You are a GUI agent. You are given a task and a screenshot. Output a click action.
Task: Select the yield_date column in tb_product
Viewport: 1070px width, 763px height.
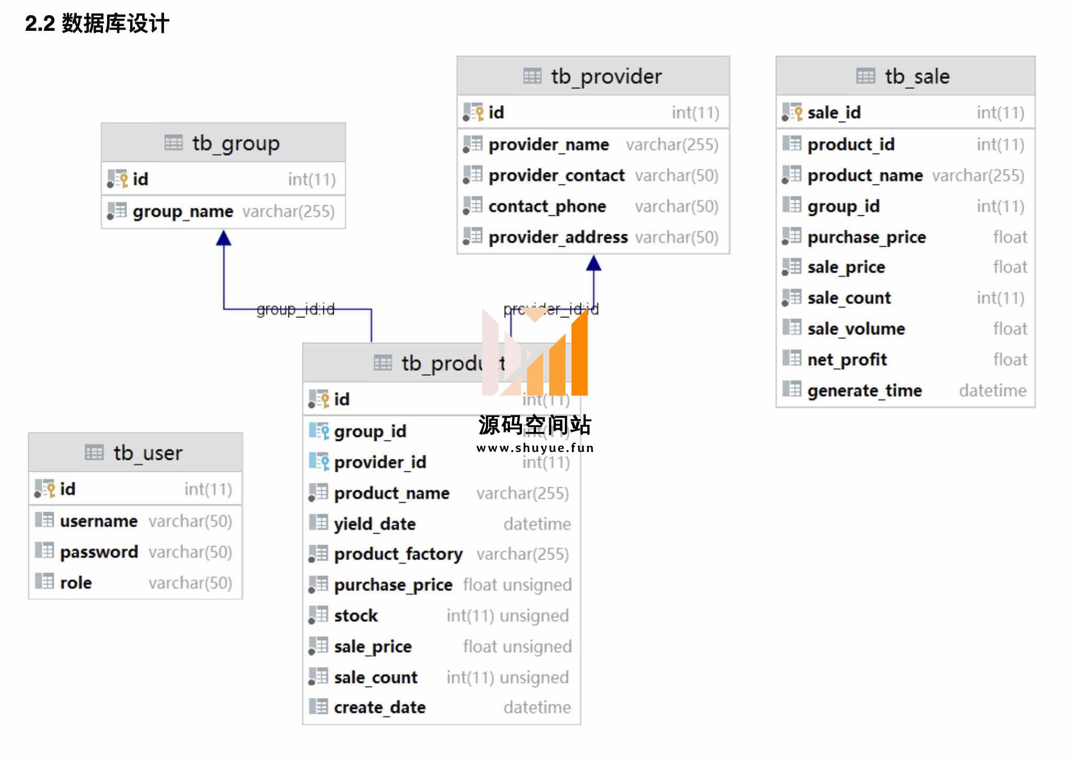point(441,524)
